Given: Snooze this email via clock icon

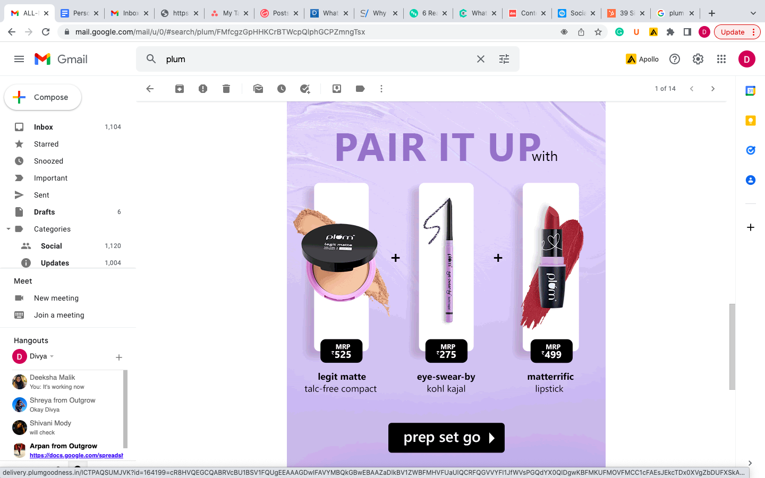Looking at the screenshot, I should 282,89.
